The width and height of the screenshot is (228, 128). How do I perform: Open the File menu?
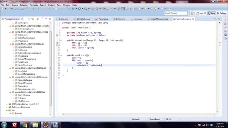point(2,5)
